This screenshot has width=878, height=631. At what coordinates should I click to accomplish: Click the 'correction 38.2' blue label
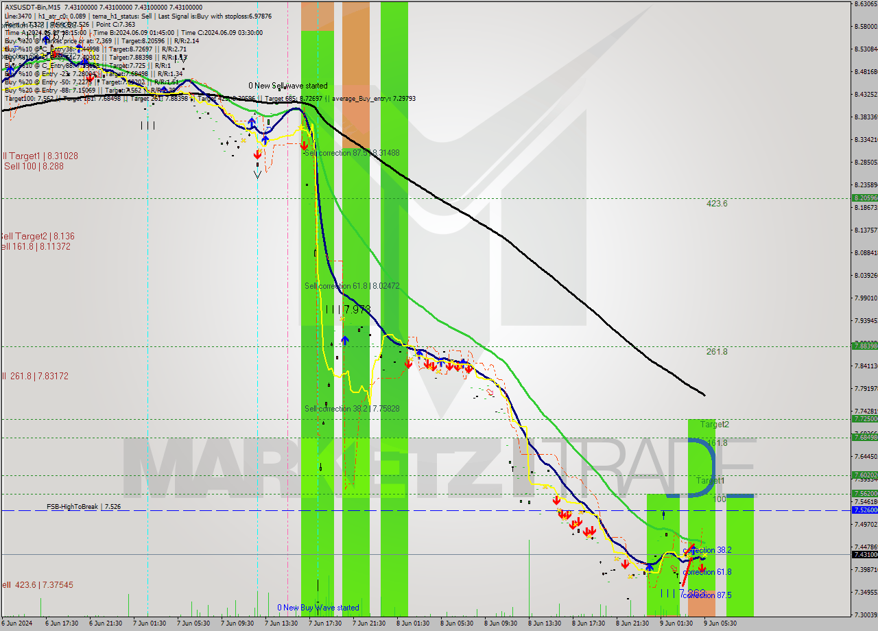pos(707,550)
